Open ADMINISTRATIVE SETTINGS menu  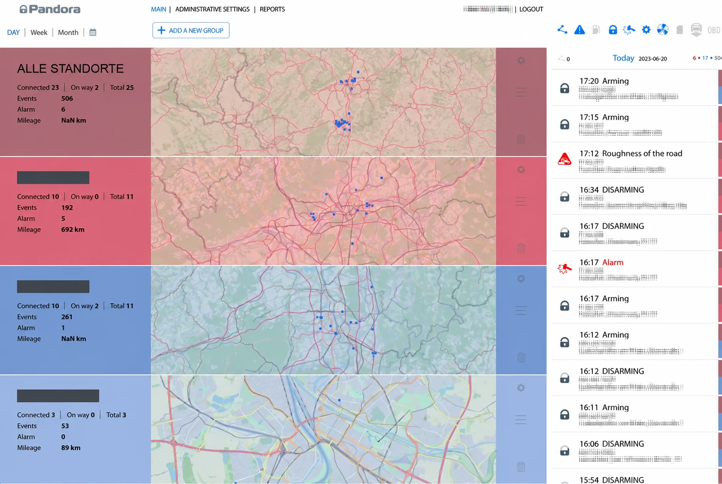coord(212,9)
